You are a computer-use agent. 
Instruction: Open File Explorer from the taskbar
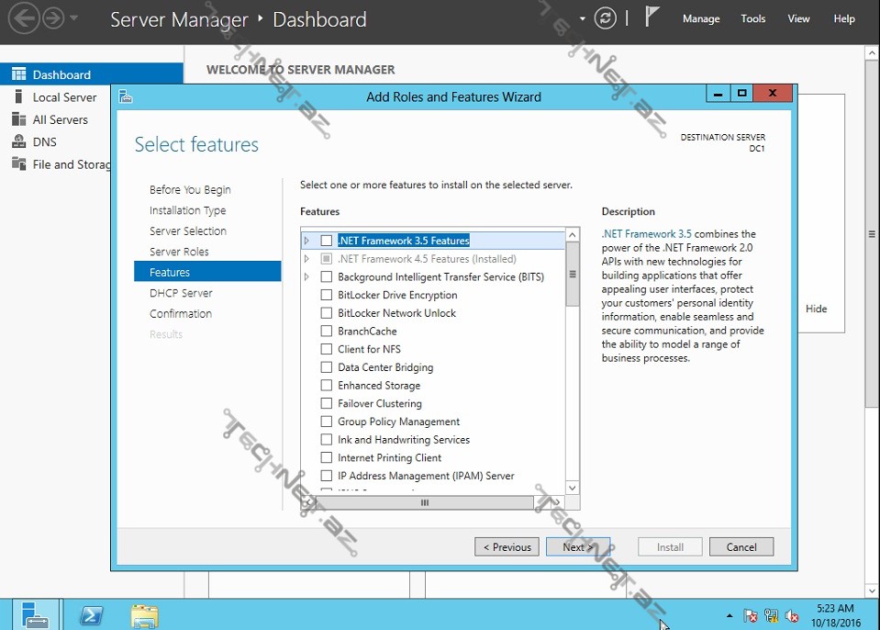coord(144,615)
